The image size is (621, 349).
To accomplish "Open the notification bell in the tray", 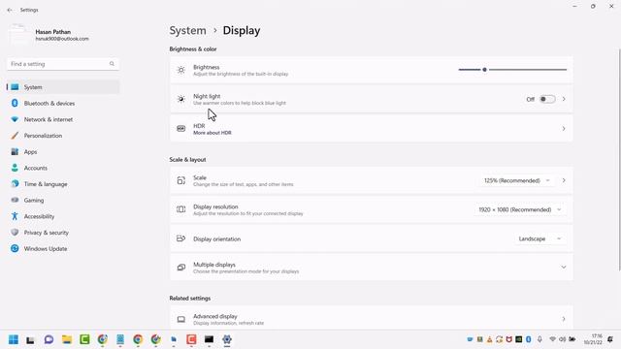I will click(x=610, y=339).
